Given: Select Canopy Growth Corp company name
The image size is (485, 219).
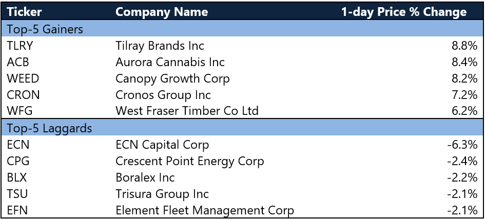Looking at the screenshot, I should point(172,79).
